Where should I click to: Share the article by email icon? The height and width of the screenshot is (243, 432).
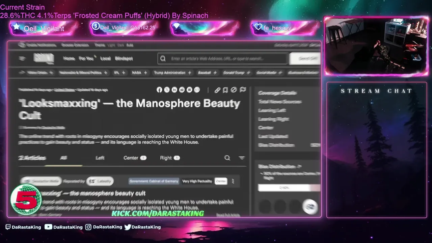[x=189, y=90]
